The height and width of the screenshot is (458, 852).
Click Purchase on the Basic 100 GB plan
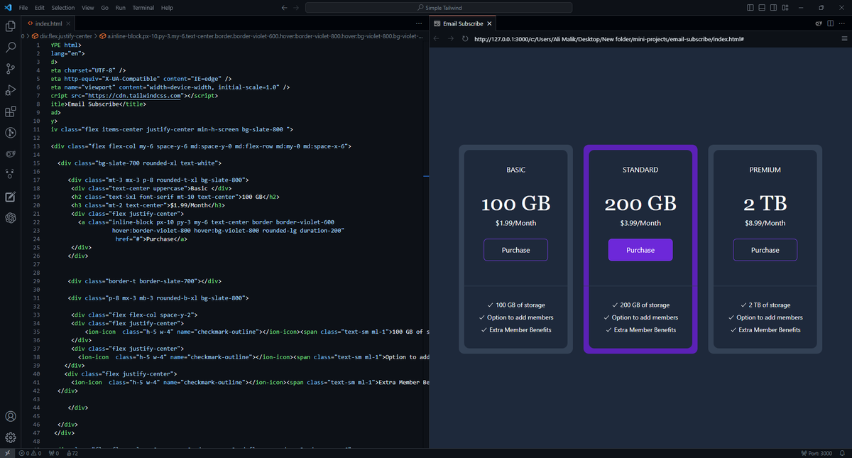point(516,250)
